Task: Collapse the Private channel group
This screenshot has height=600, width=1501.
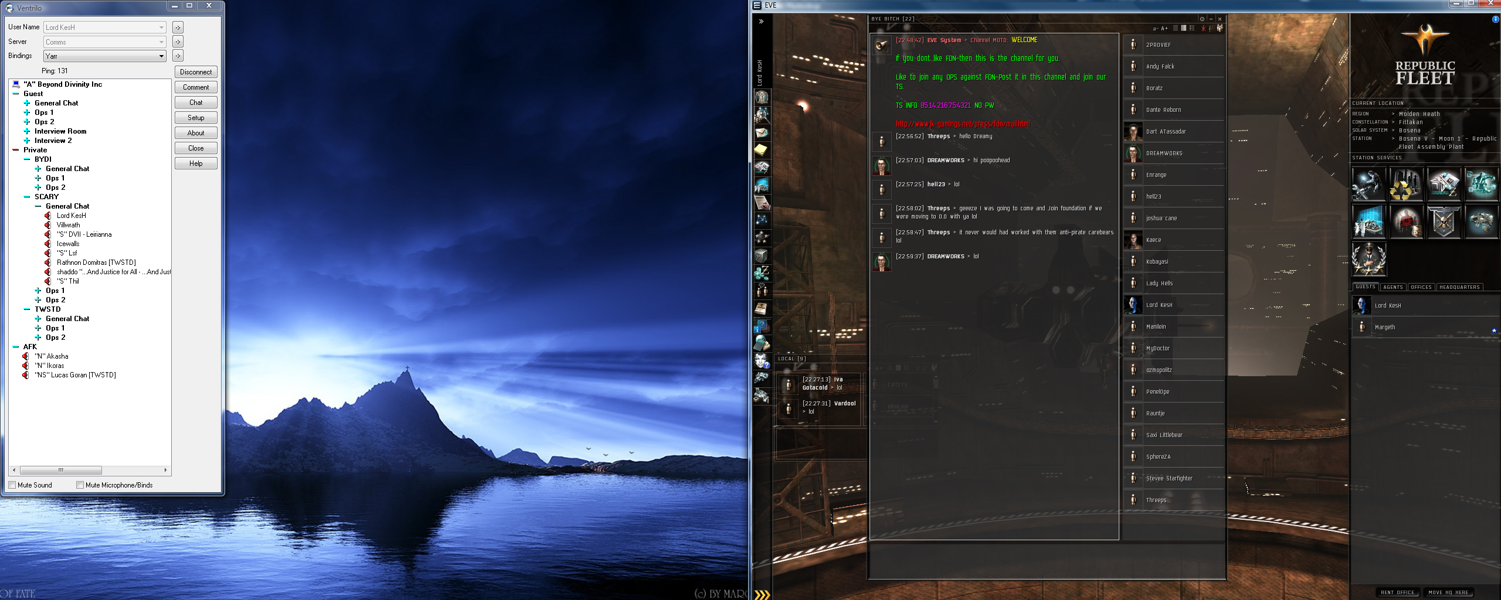Action: (16, 150)
